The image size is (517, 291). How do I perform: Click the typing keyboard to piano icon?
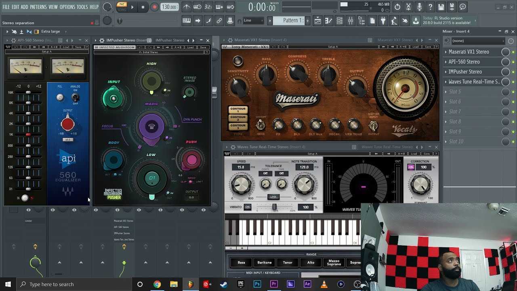pos(187,21)
